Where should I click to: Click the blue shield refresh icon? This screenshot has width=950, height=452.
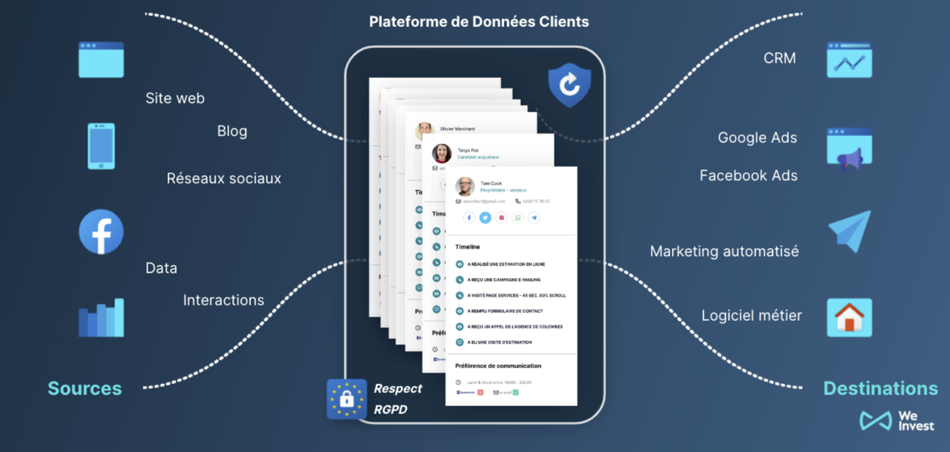(570, 85)
